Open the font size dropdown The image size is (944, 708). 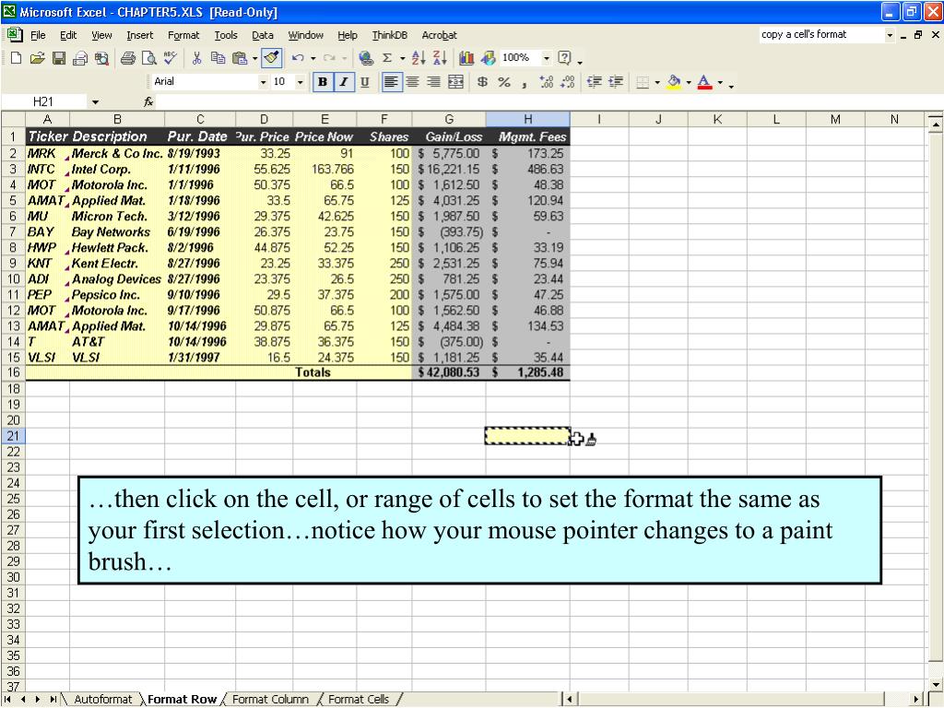point(300,82)
